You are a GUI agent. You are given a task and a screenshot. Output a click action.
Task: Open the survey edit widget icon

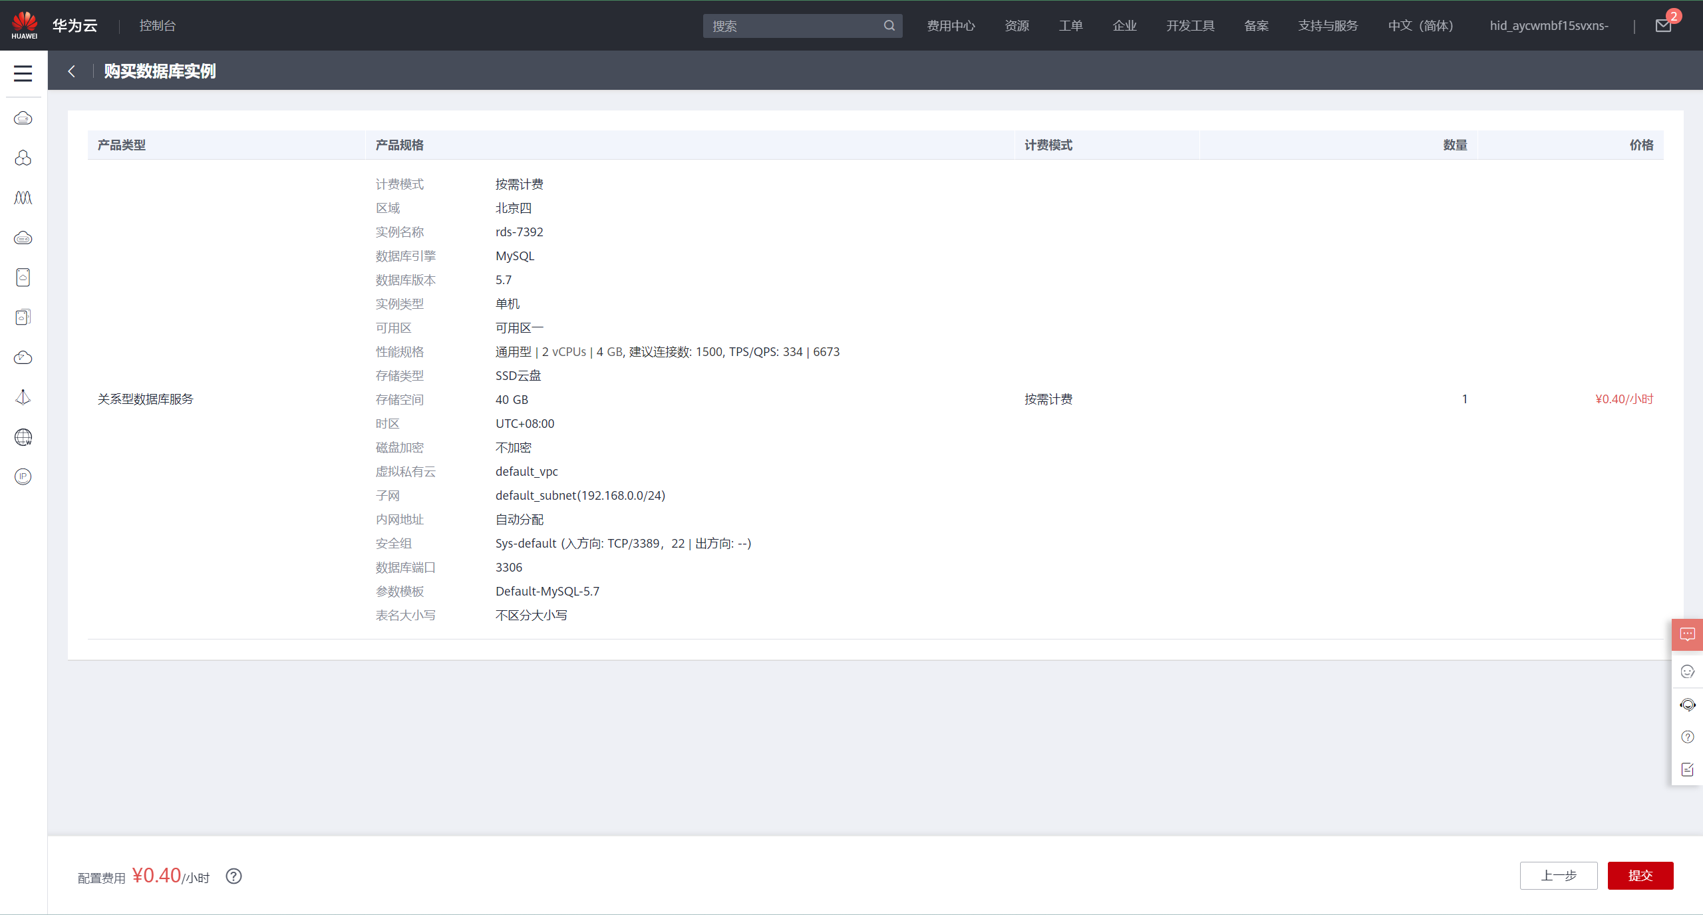1688,770
